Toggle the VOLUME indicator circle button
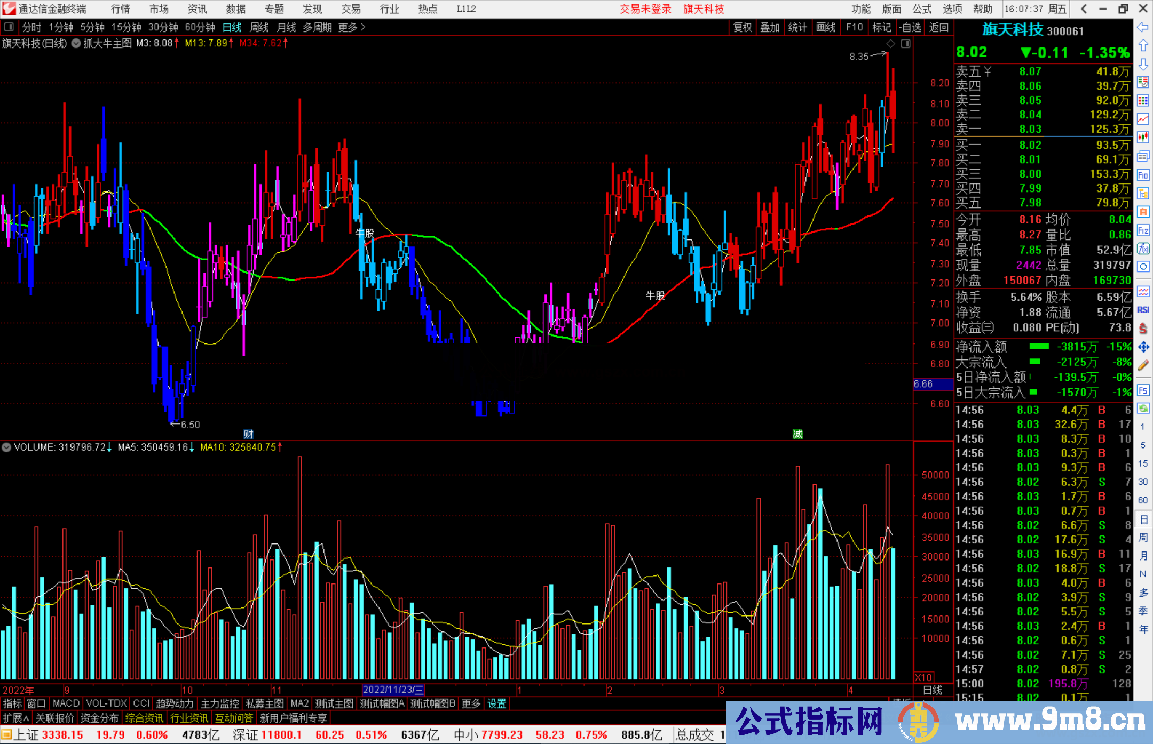The image size is (1153, 744). pyautogui.click(x=6, y=447)
